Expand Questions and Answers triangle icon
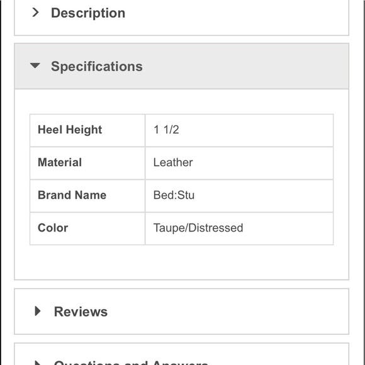This screenshot has width=365, height=365. coord(38,362)
